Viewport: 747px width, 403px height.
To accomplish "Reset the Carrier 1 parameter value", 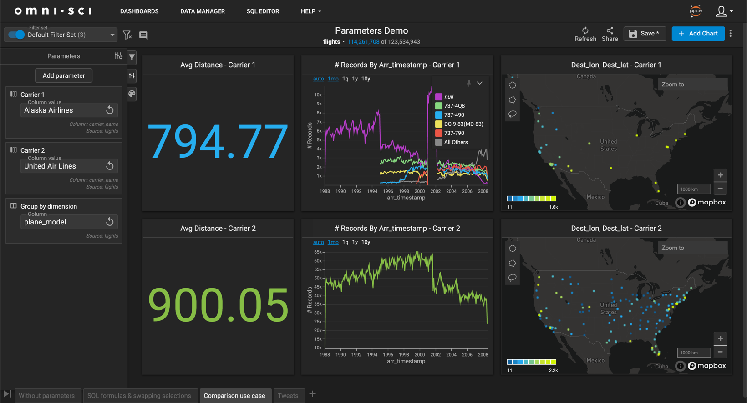I will click(x=110, y=110).
